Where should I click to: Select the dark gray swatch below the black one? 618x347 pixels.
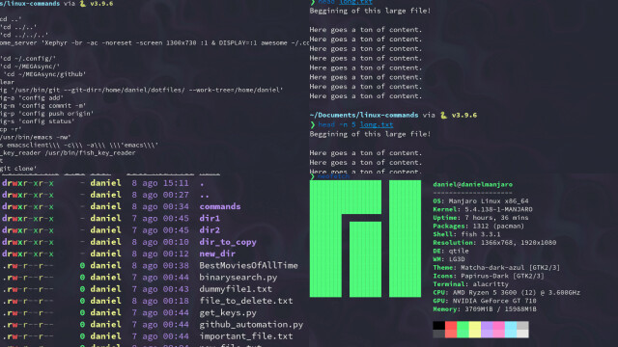pyautogui.click(x=438, y=334)
